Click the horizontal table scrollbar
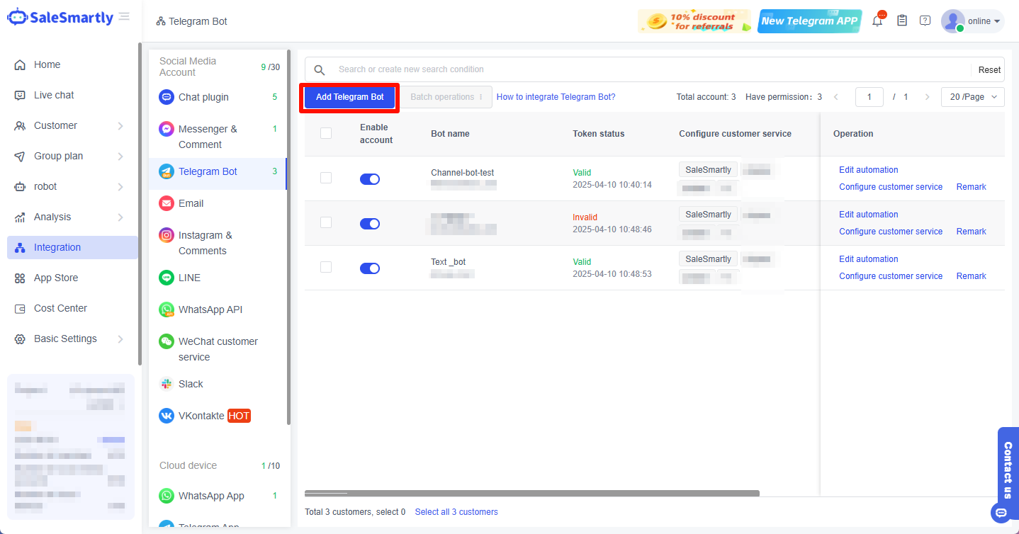 (531, 493)
